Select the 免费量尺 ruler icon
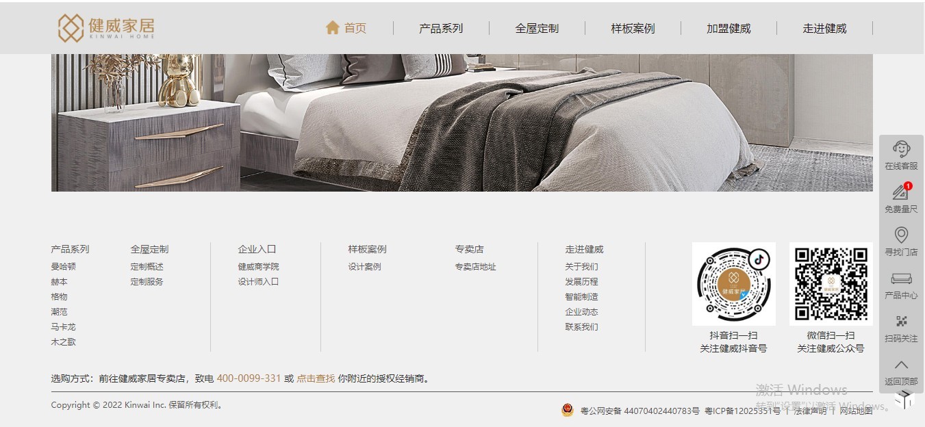The width and height of the screenshot is (925, 427). point(901,192)
